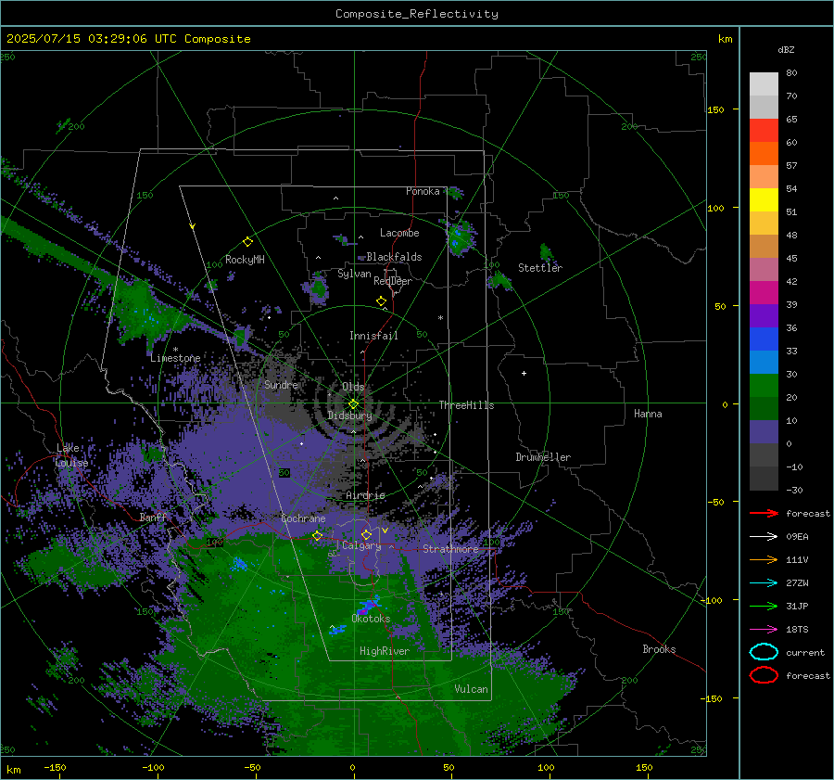
Task: Click the red forecast arrow in legend
Action: 764,513
